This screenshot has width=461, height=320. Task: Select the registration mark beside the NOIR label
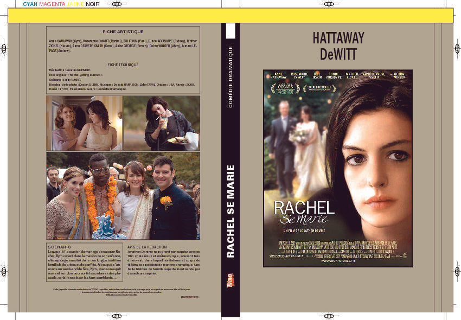pyautogui.click(x=117, y=4)
